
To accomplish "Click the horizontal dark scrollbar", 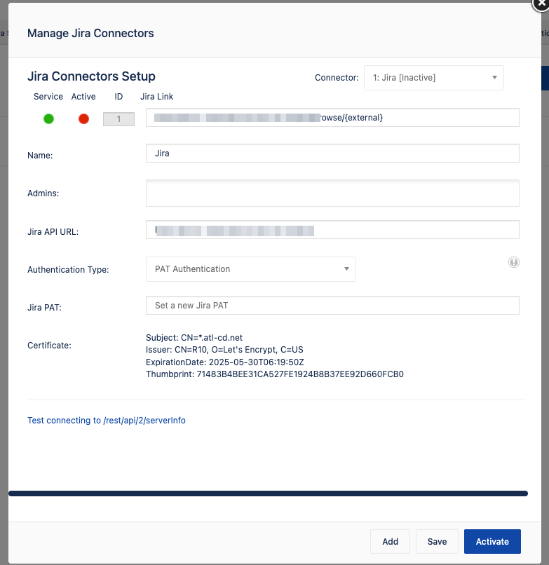I will (x=269, y=493).
